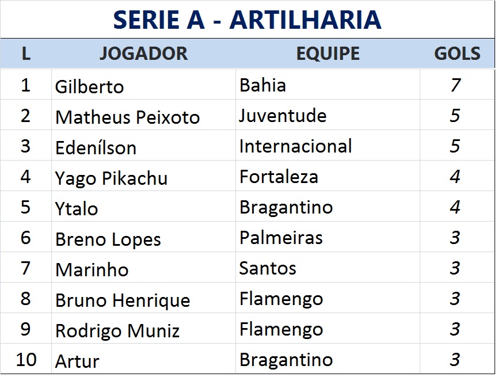The width and height of the screenshot is (498, 377).
Task: Select the L column header
Action: click(26, 54)
